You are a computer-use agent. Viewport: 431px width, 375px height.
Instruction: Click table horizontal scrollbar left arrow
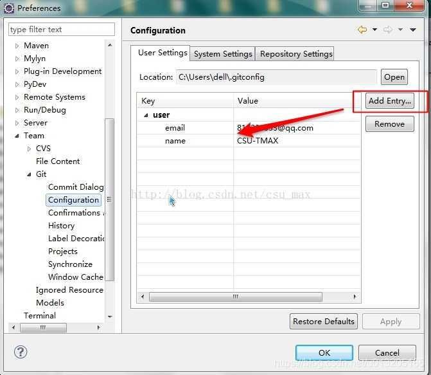coord(143,297)
